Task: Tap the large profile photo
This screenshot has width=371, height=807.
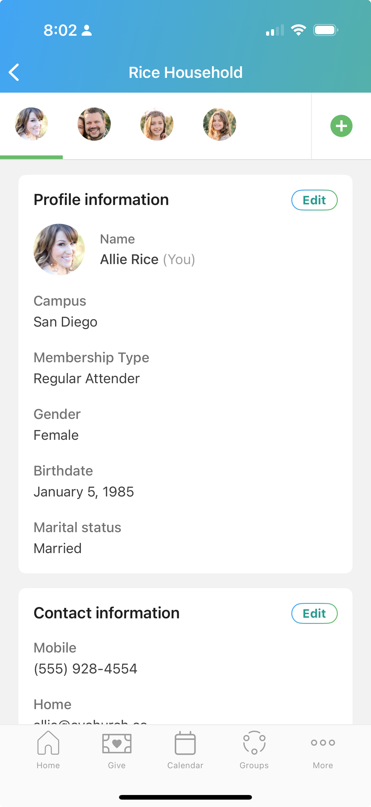Action: pyautogui.click(x=59, y=249)
